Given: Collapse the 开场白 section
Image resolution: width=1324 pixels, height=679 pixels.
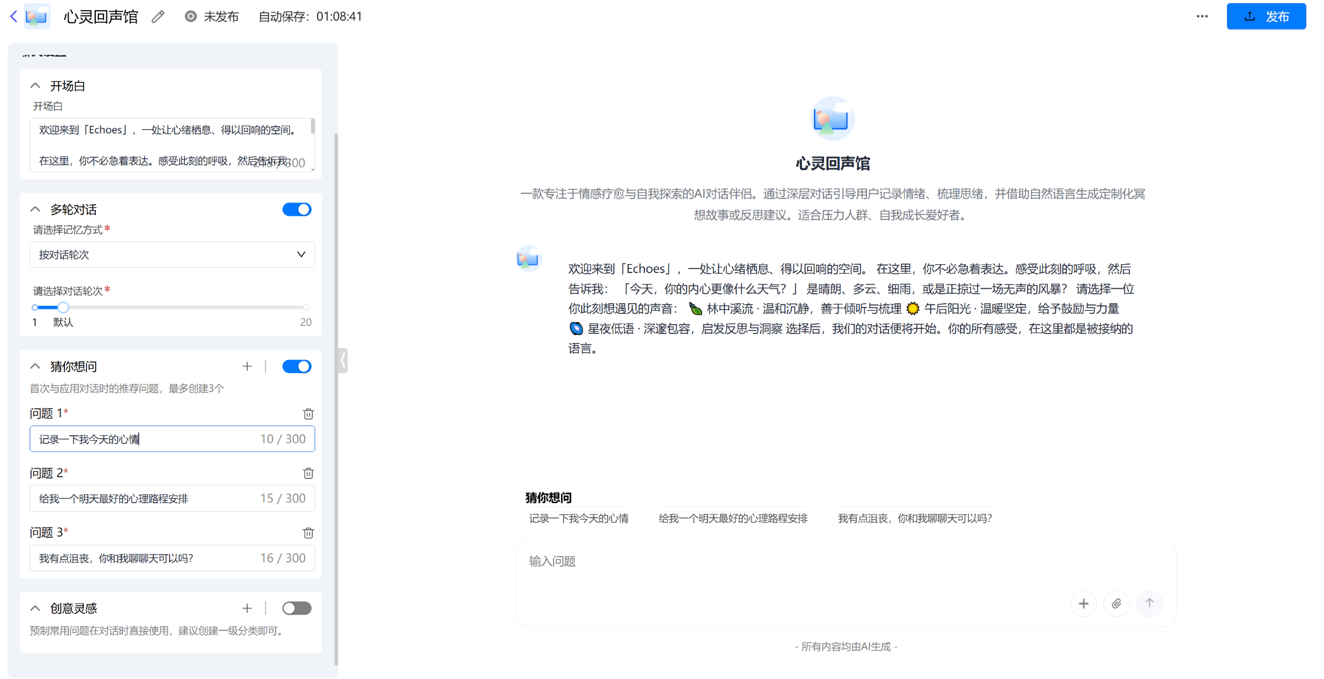Looking at the screenshot, I should [x=35, y=85].
